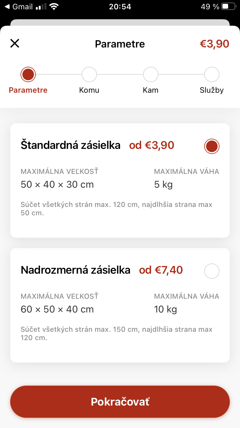Close the Parametre sheet with X icon

point(15,43)
